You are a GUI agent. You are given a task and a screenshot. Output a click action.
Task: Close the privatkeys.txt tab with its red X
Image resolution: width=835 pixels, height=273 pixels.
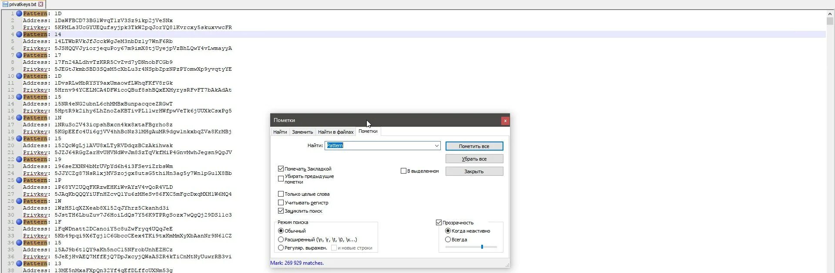click(41, 4)
